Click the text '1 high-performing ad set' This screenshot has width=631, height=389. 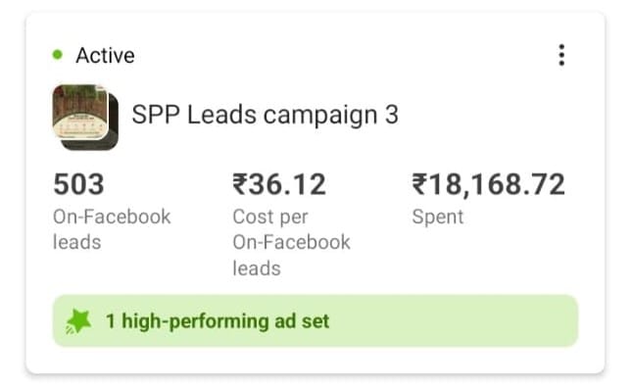click(x=218, y=321)
